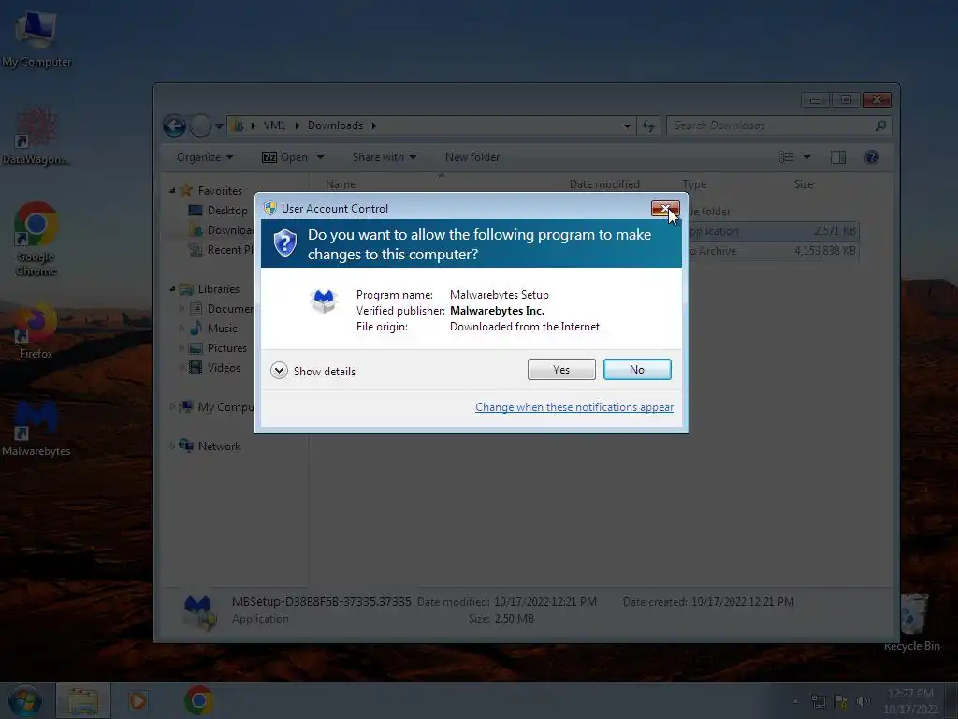Open recent locations dropdown beside Forward button
958x719 pixels.
tap(219, 126)
